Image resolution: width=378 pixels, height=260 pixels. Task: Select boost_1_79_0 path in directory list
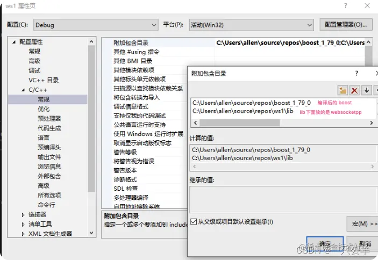coord(252,103)
